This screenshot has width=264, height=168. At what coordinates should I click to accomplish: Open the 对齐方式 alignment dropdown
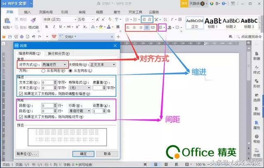[x=54, y=65]
